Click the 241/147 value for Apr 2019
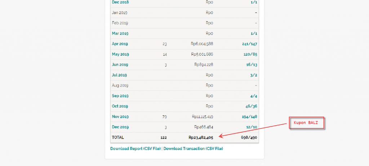 [249, 44]
